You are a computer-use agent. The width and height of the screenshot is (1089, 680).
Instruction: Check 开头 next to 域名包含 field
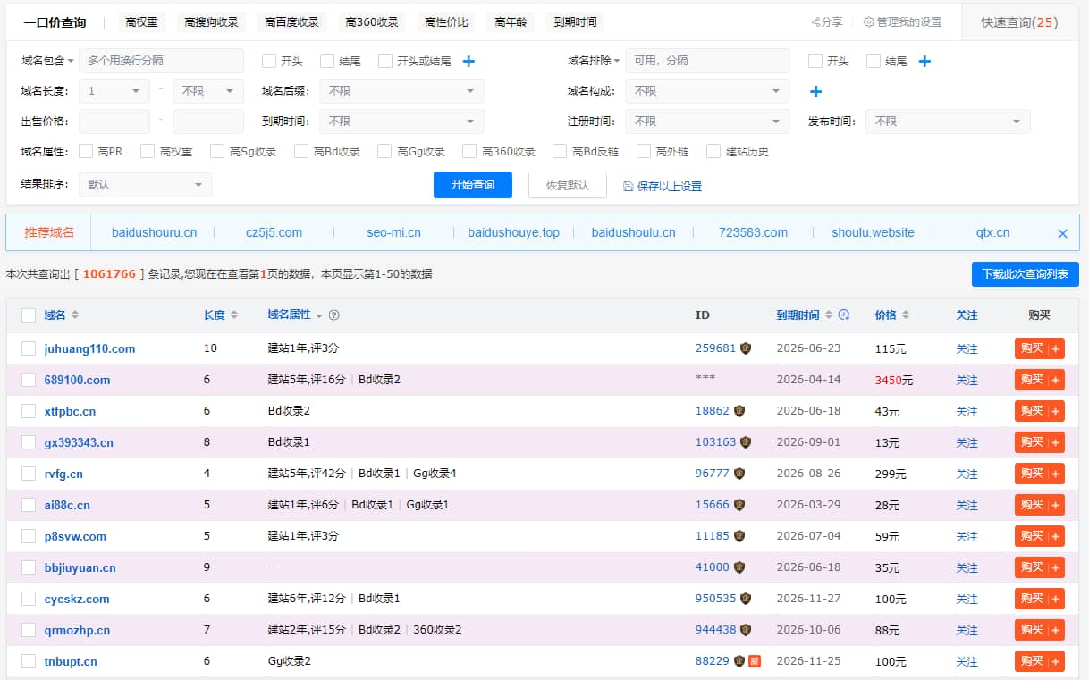point(266,61)
